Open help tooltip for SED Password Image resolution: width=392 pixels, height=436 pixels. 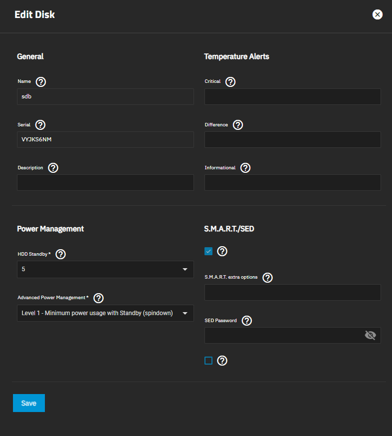247,321
